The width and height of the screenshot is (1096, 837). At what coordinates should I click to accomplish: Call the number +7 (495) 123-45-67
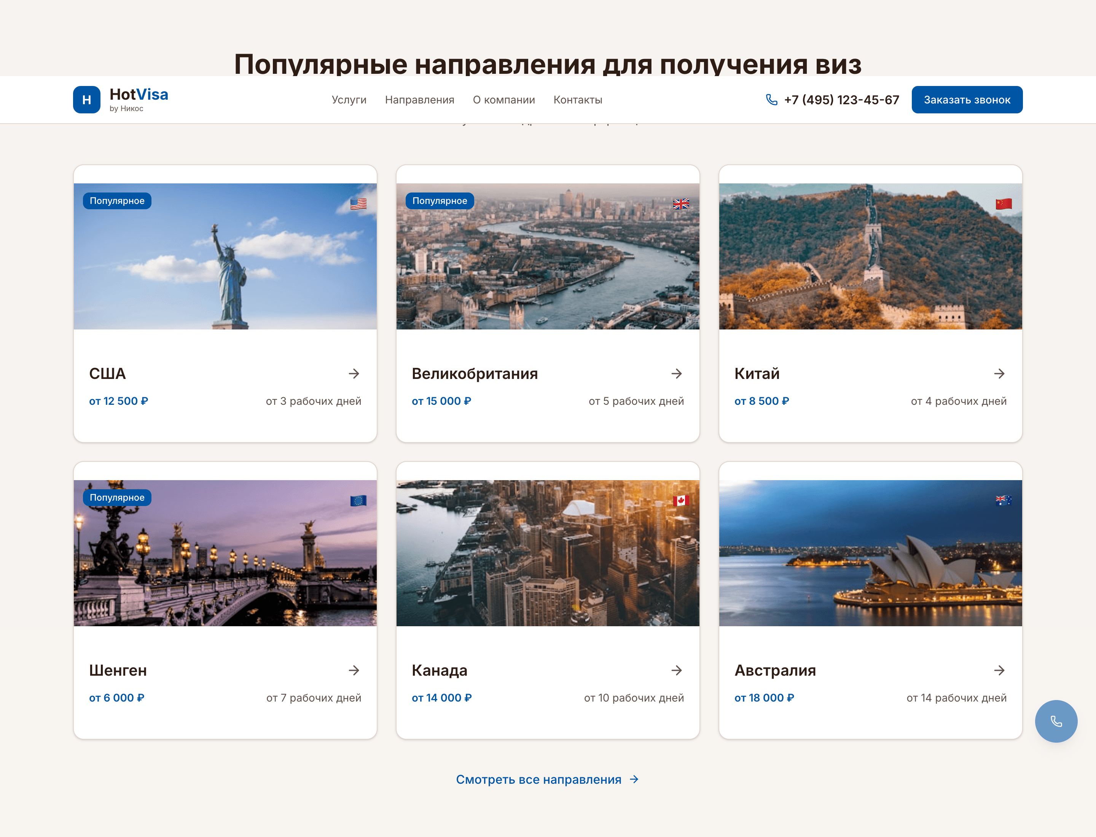click(841, 100)
